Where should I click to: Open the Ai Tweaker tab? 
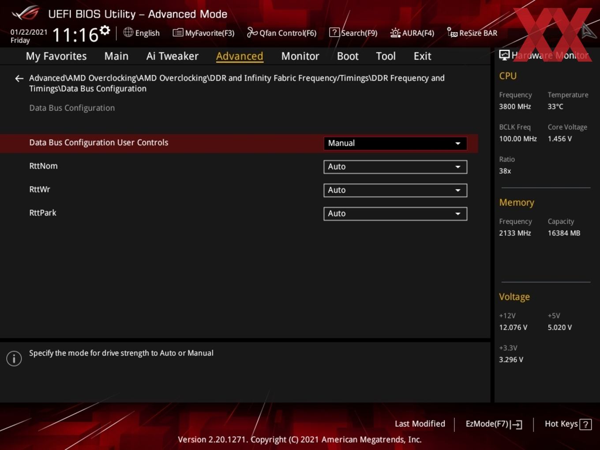click(172, 56)
